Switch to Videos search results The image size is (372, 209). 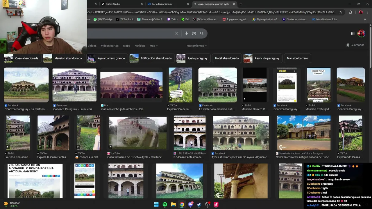92,46
